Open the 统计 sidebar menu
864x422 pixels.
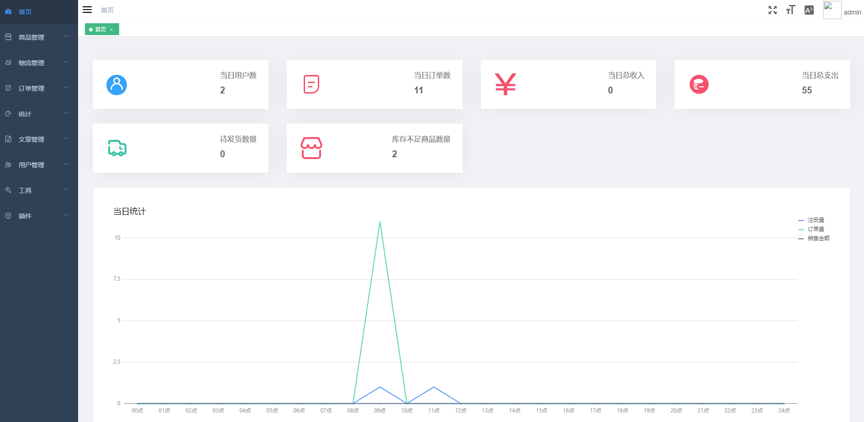coord(38,114)
